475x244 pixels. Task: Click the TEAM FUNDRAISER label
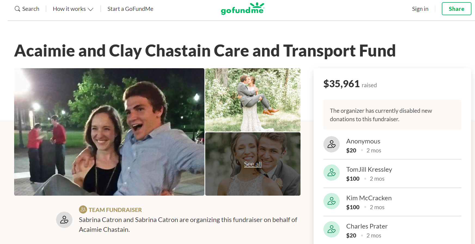115,210
